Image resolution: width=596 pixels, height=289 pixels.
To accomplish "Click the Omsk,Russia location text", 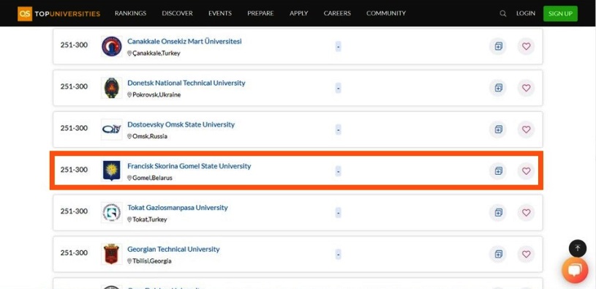I will [x=150, y=136].
